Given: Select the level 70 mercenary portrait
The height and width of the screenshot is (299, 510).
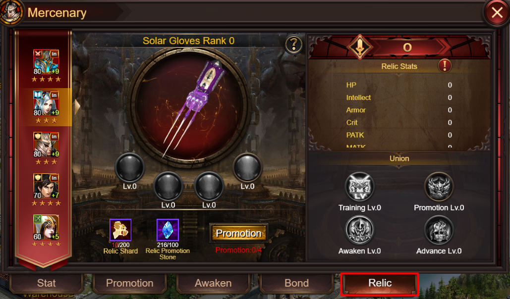Looking at the screenshot, I should [x=46, y=186].
